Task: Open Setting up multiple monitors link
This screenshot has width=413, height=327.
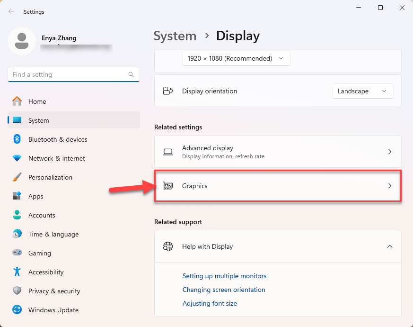Action: tap(224, 276)
